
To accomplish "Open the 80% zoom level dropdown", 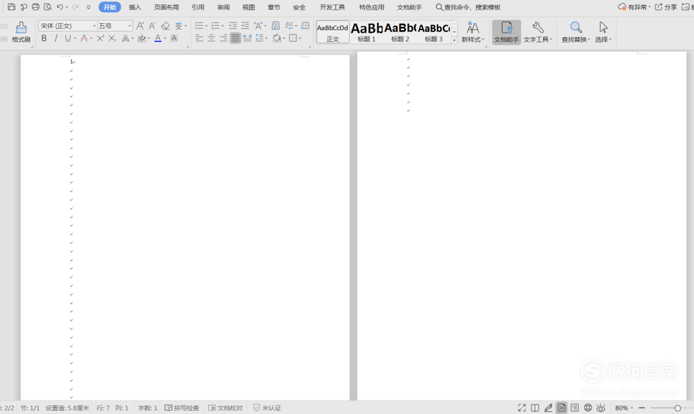I will pyautogui.click(x=623, y=408).
